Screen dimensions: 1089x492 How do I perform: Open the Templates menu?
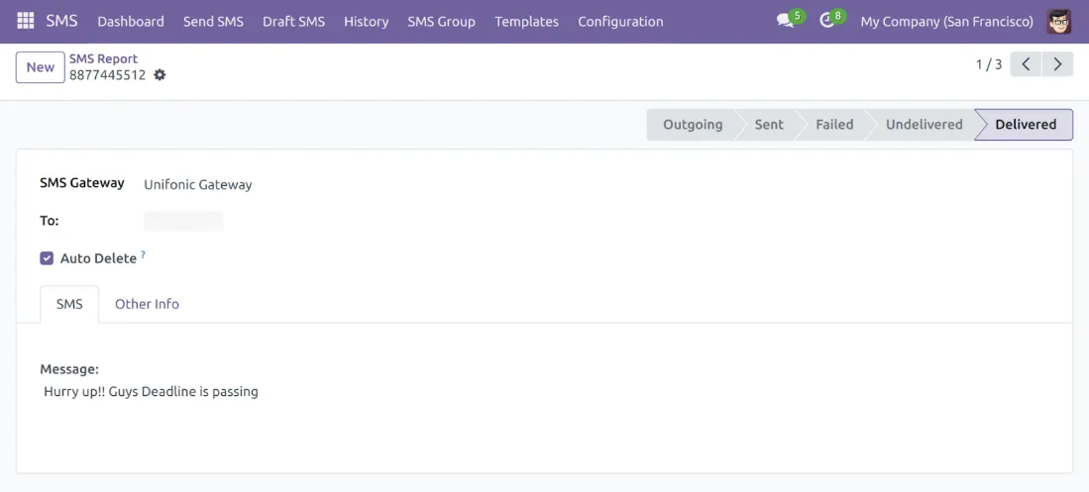[x=526, y=22]
